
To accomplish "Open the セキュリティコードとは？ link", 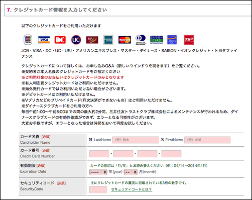I will coord(132,189).
